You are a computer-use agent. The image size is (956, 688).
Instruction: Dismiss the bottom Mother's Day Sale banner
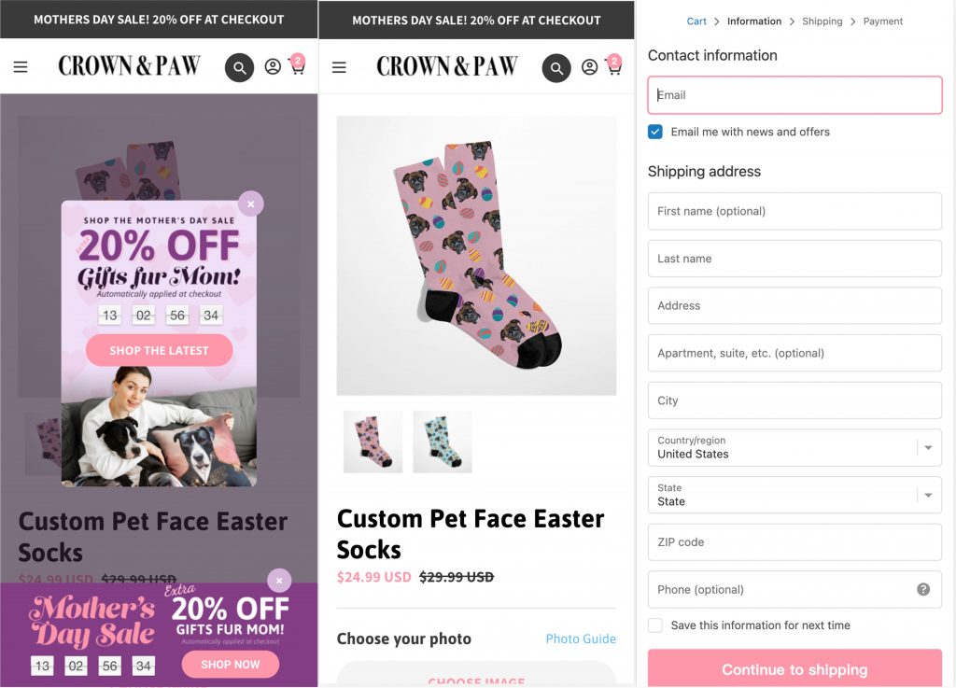point(279,581)
